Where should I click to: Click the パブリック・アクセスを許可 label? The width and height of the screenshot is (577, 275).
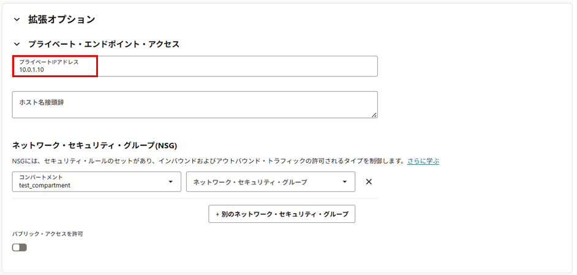[x=47, y=234]
